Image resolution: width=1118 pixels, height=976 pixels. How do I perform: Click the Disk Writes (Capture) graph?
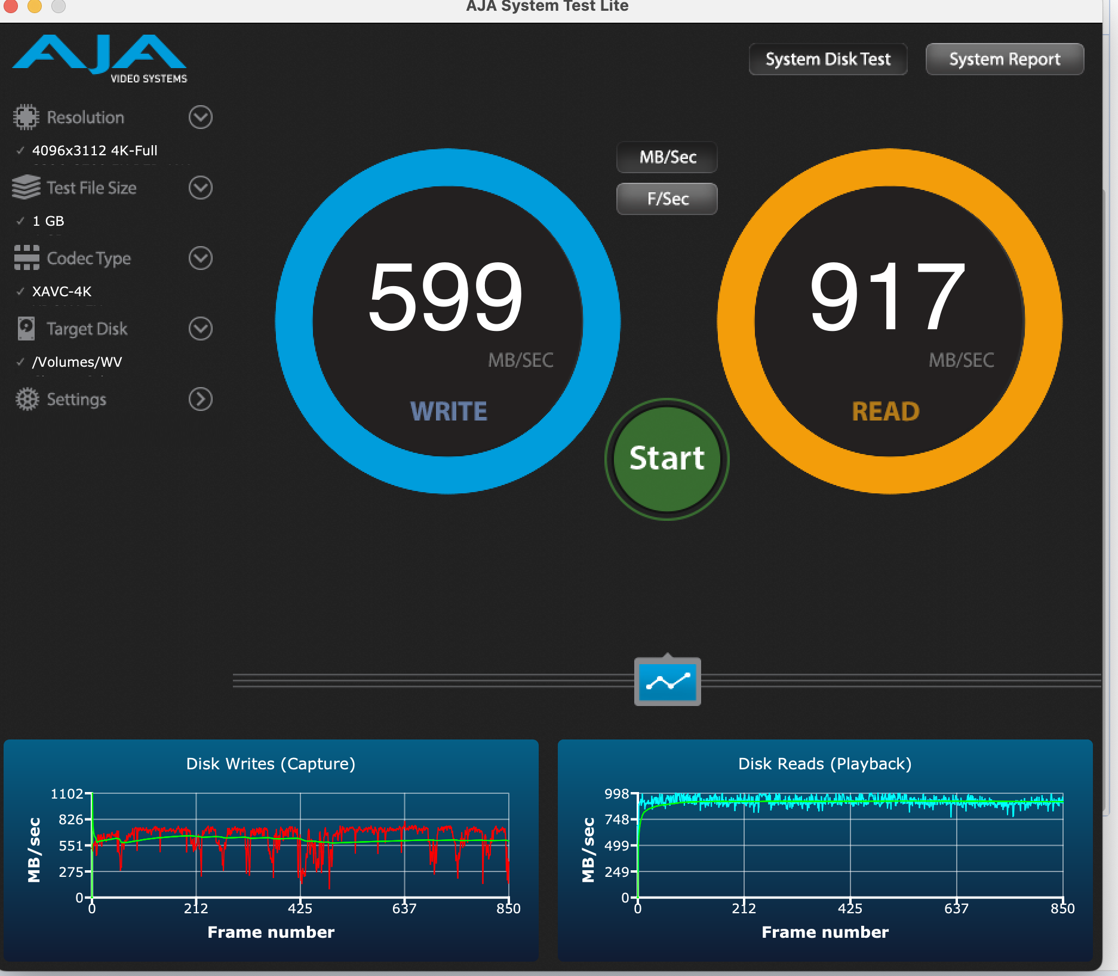tap(271, 849)
